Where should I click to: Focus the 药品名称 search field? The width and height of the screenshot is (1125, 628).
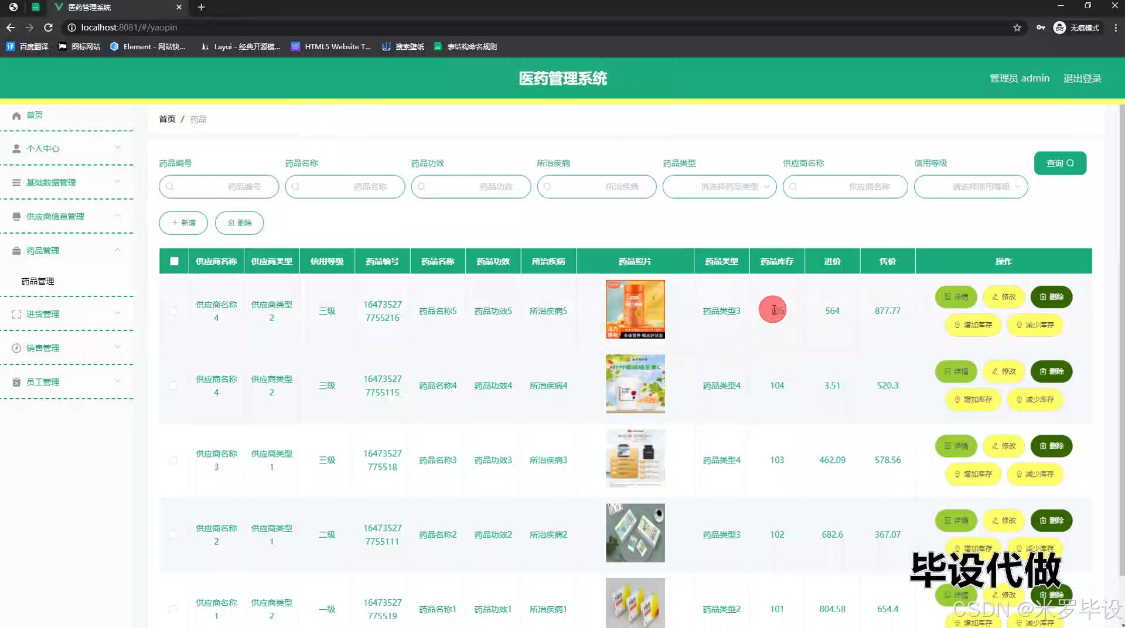345,186
